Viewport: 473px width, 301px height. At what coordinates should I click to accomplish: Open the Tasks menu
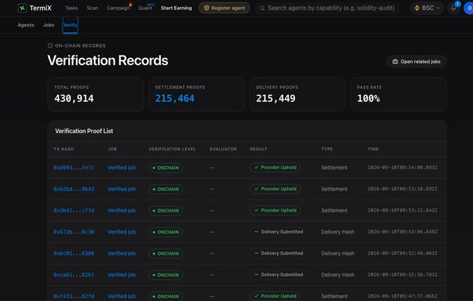point(72,8)
